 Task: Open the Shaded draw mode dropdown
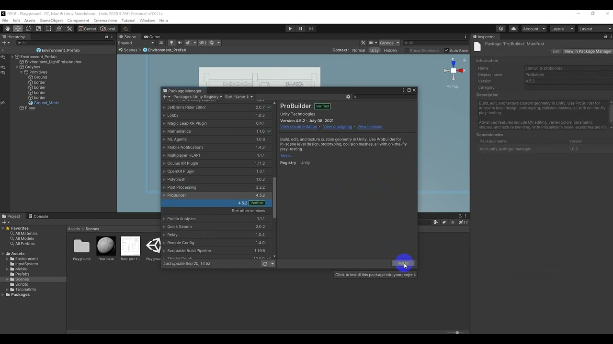tap(136, 43)
